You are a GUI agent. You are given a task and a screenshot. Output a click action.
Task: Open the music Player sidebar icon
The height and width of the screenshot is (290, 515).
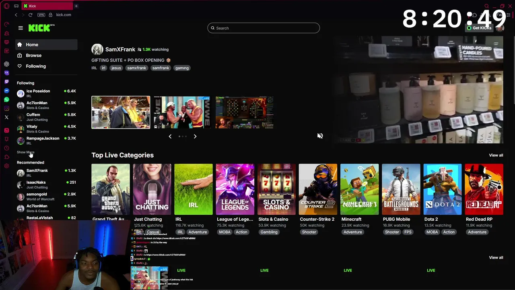click(x=6, y=130)
